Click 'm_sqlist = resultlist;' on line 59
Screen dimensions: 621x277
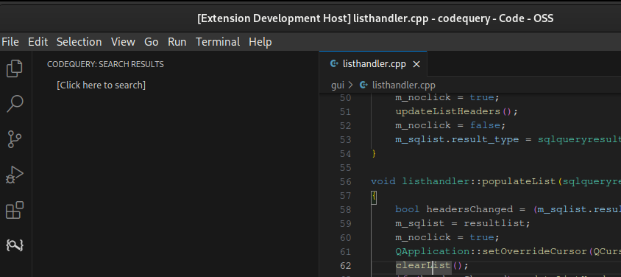(463, 223)
